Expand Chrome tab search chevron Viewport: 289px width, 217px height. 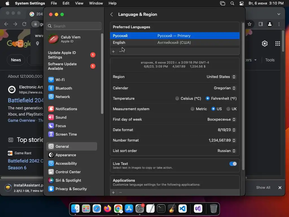tap(279, 14)
